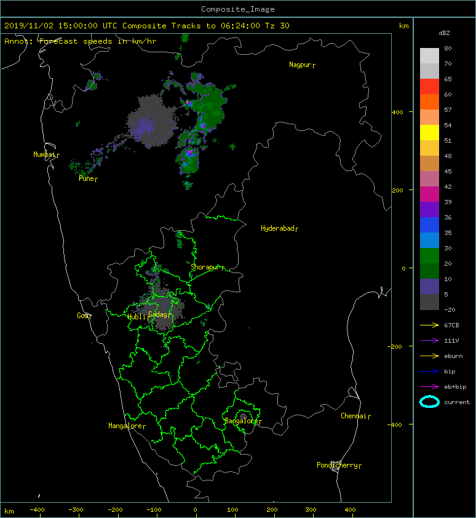The width and height of the screenshot is (476, 518).
Task: Select the 300 tick on horizontal axis
Action: [311, 510]
